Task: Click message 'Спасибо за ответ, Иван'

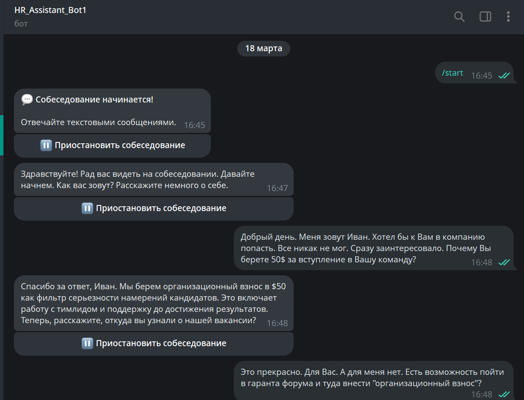Action: tap(154, 303)
